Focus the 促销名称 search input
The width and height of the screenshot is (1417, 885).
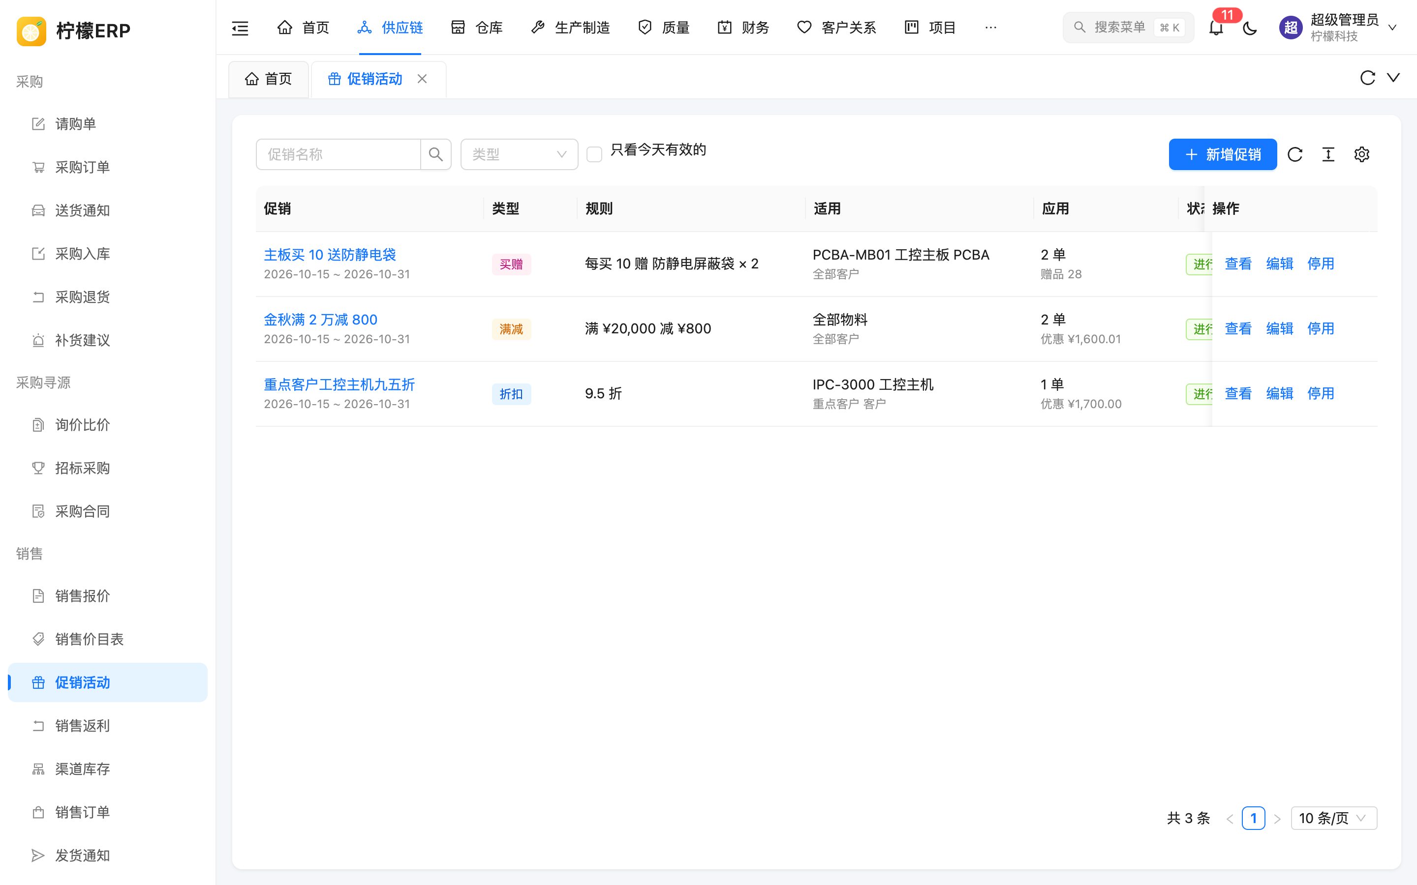339,154
